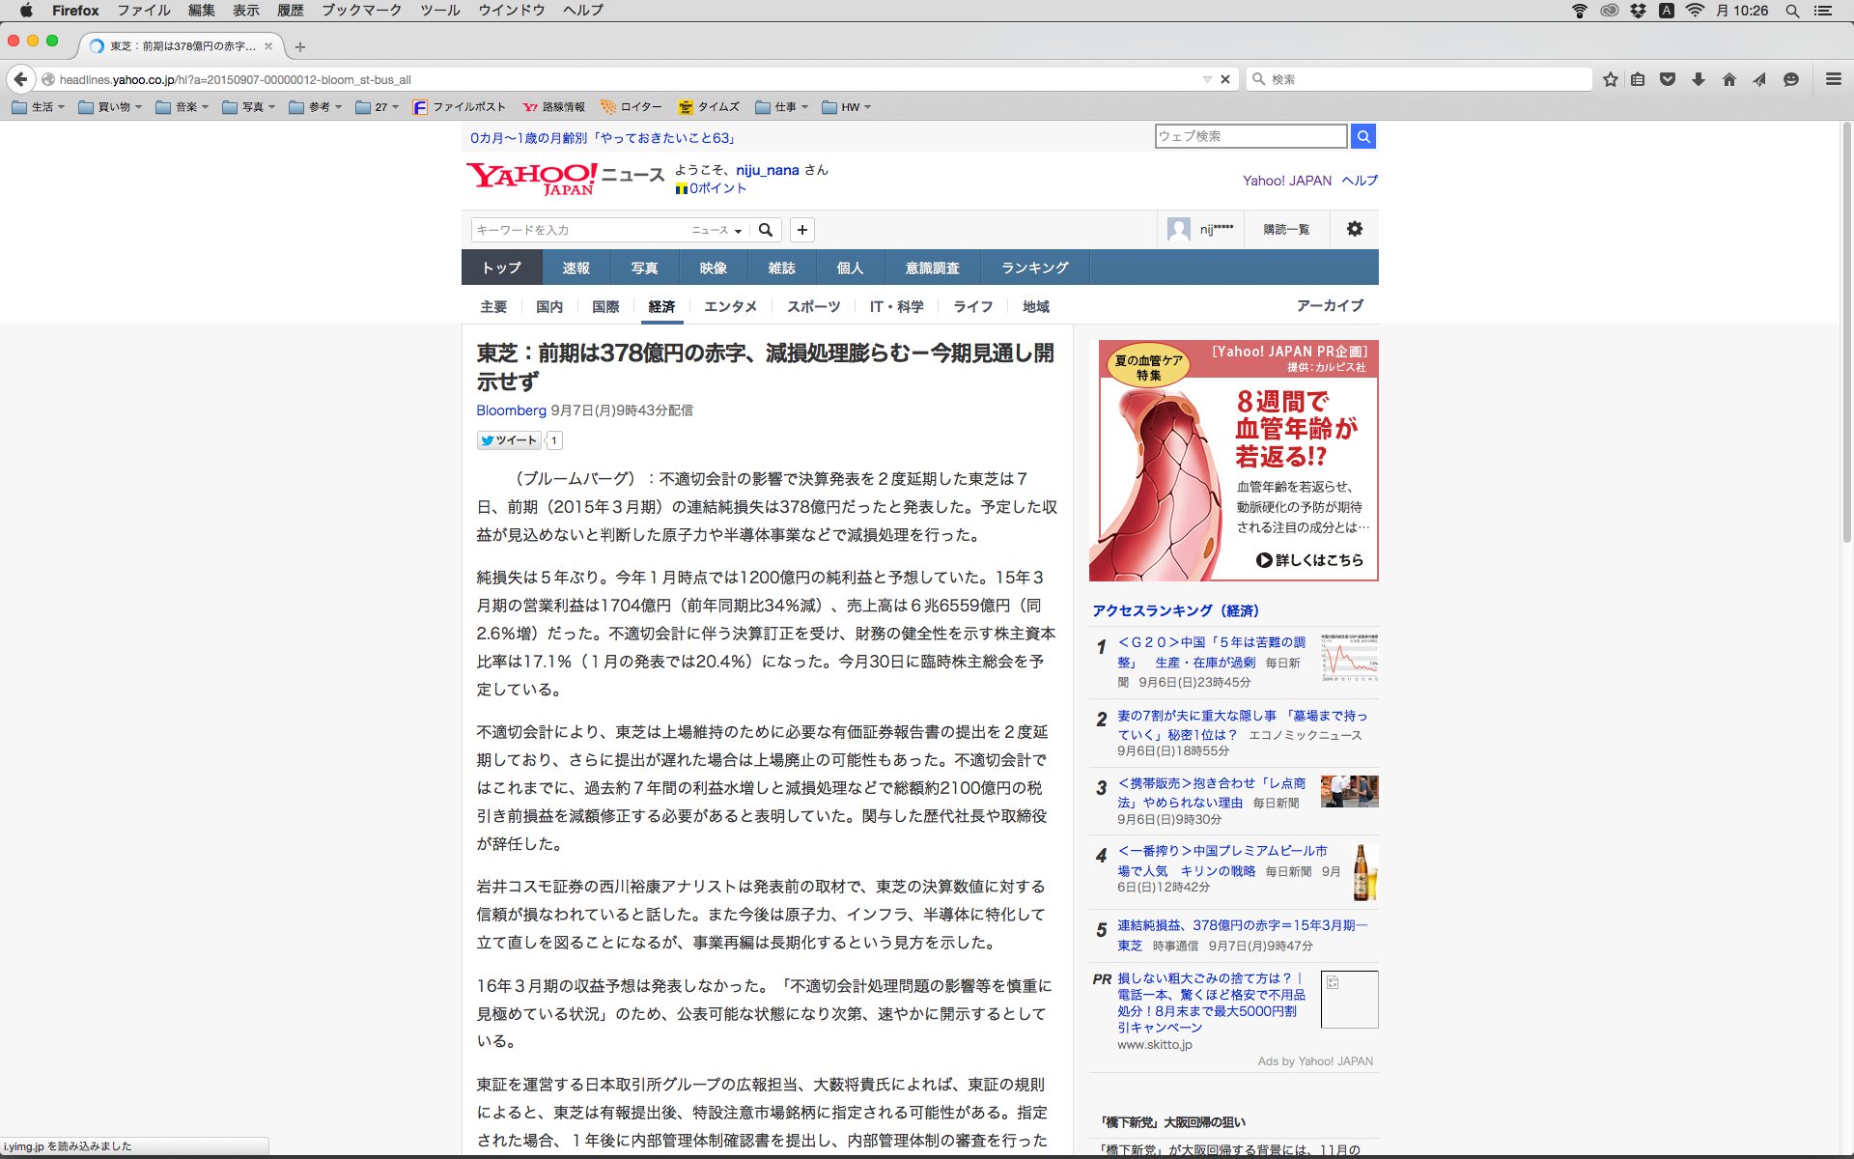Click the Tweet button
The width and height of the screenshot is (1854, 1159).
pos(509,440)
